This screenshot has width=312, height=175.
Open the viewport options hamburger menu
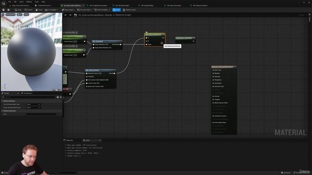pos(3,15)
